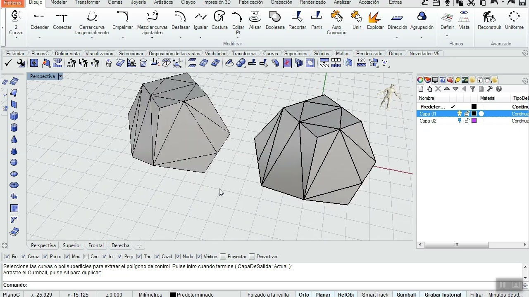Open the Modelar ribbon tab

58,2
